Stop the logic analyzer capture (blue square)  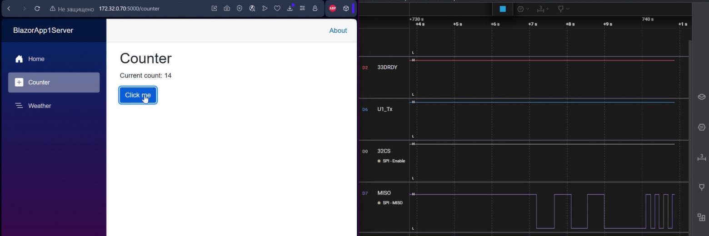point(503,9)
